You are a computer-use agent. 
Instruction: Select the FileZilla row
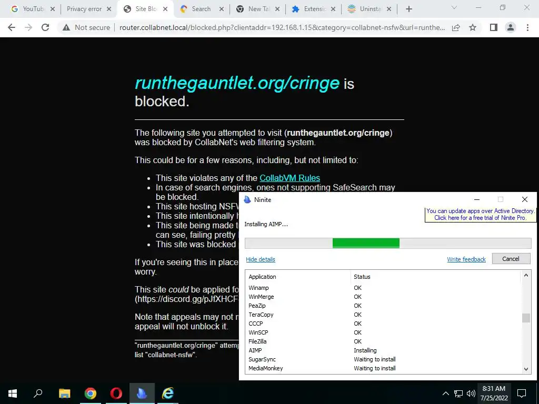(383, 341)
